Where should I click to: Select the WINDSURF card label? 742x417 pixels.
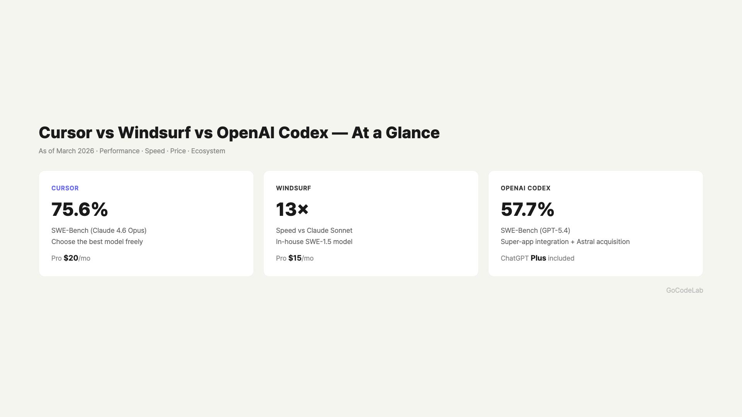point(293,188)
